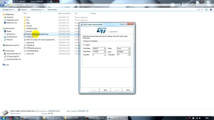This screenshot has height=120, width=214.
Task: Select Домашняя группа in navigation pane
Action: tap(11, 45)
